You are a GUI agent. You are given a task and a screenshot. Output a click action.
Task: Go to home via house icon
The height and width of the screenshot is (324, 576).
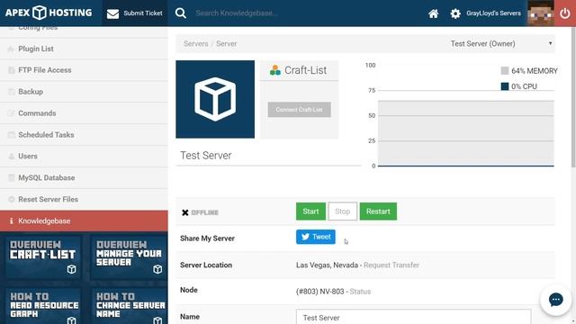pyautogui.click(x=434, y=13)
